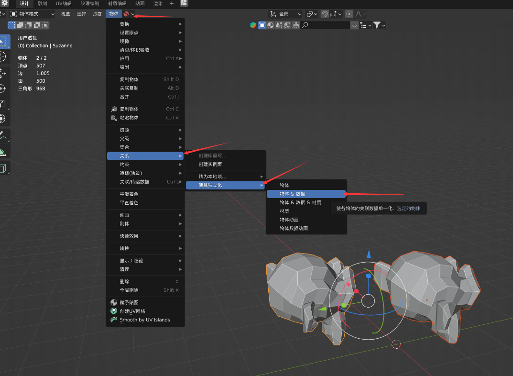Click the red addon icon beside 物体 menu
This screenshot has width=513, height=376.
(126, 14)
